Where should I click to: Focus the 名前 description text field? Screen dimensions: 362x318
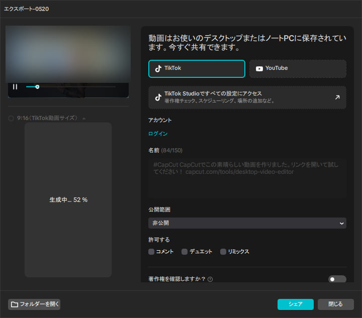(247, 178)
